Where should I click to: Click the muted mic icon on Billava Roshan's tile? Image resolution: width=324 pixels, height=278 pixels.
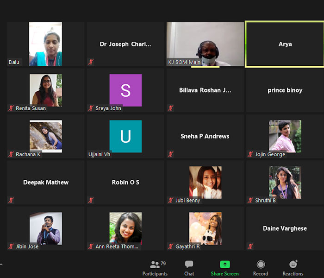[170, 108]
